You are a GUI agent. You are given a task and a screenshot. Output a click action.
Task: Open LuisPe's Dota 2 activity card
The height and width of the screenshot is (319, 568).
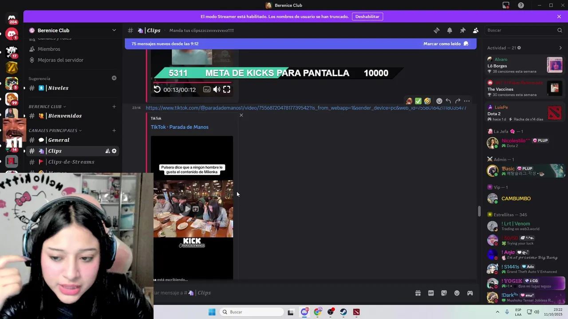[x=525, y=113]
